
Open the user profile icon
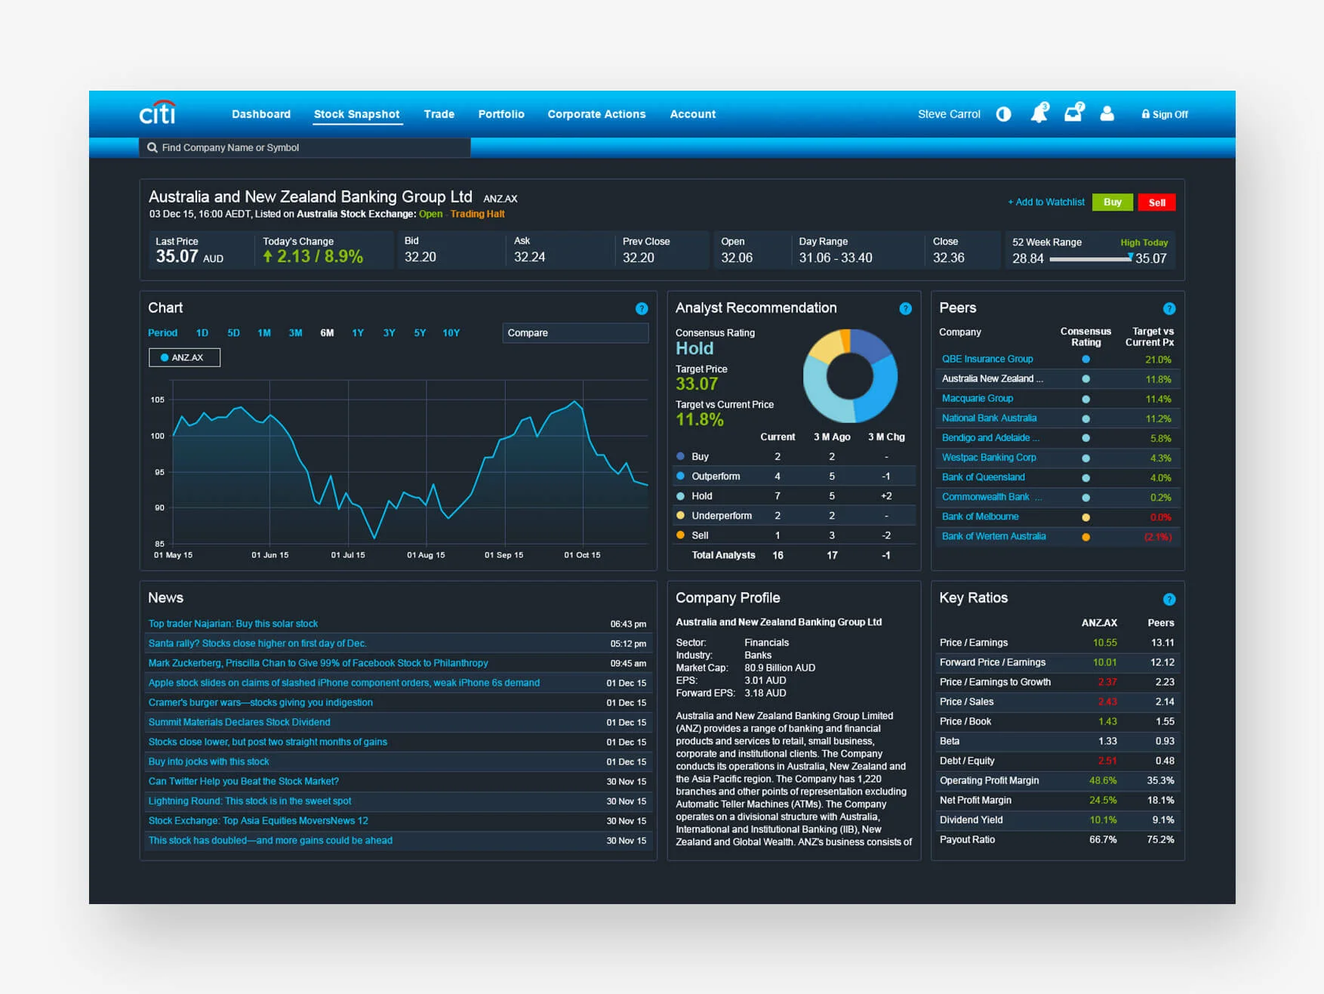1107,113
